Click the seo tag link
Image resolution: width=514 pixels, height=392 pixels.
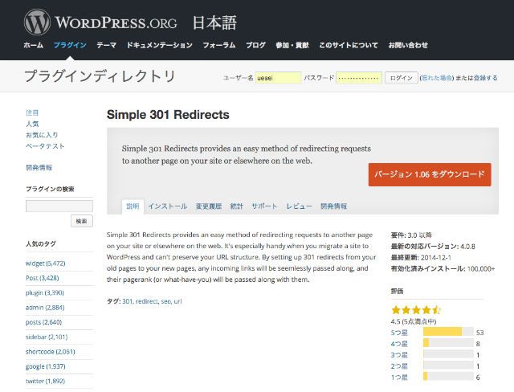point(165,301)
